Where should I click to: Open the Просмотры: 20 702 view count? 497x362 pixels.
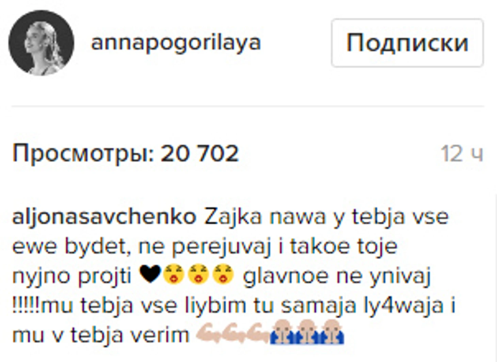click(x=125, y=154)
